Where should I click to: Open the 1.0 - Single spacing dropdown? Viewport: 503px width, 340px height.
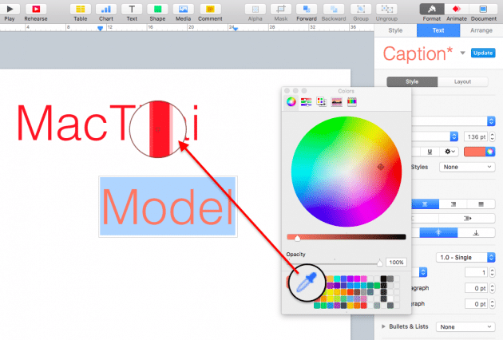coord(465,257)
